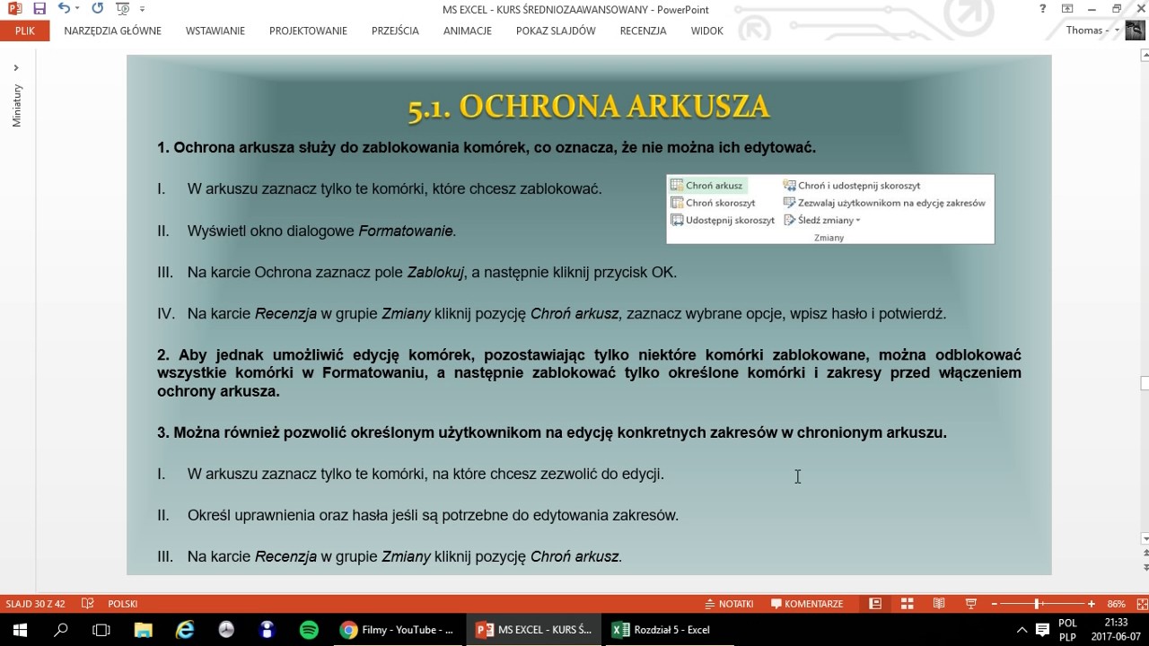Open Windows taskbar search
Screen dimensions: 1149x646
[x=61, y=630]
